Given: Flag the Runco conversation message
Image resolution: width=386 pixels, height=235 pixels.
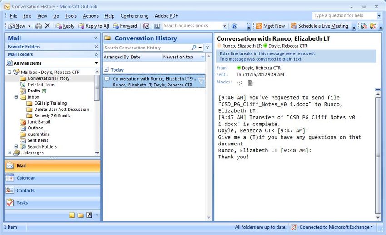Looking at the screenshot, I should tap(201, 81).
